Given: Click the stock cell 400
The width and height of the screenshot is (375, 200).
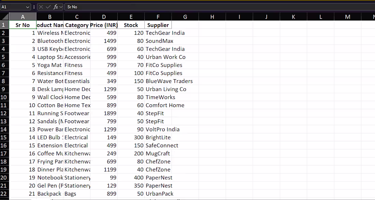Looking at the screenshot, I should [x=131, y=178].
